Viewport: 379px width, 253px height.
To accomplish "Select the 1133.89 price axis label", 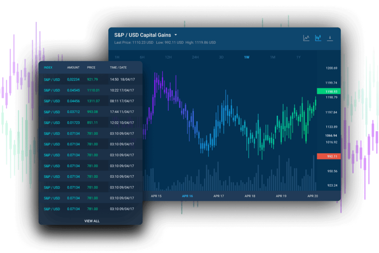I will tap(331, 127).
